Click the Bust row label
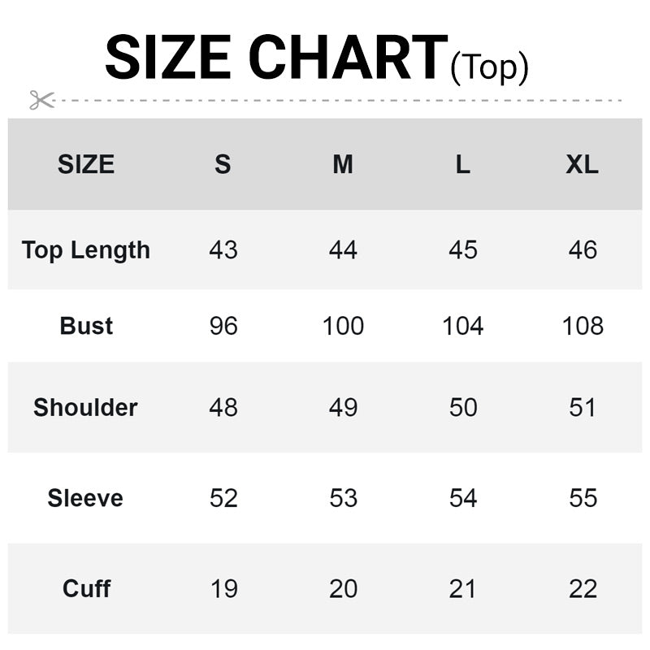 coord(86,326)
